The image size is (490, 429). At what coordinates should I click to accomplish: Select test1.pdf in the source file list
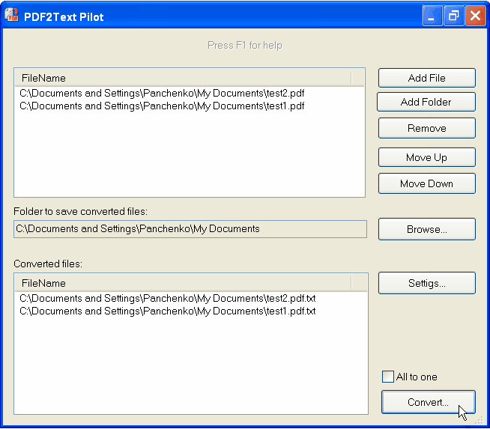pyautogui.click(x=162, y=106)
